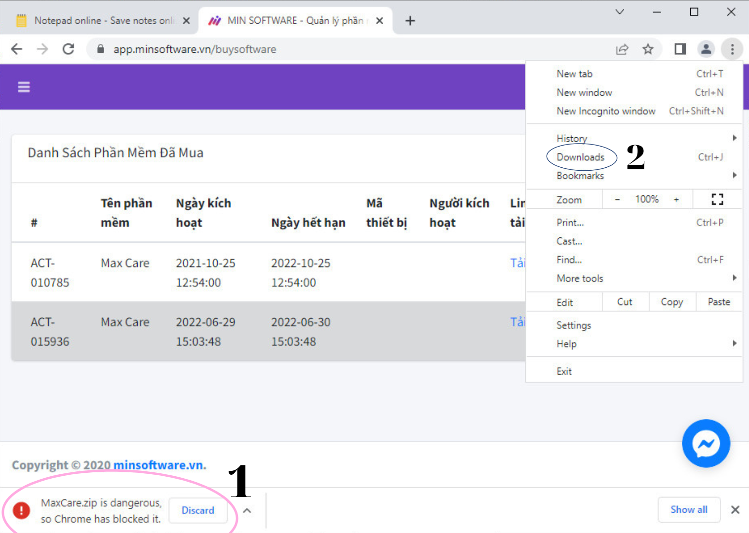The height and width of the screenshot is (533, 749).
Task: Select Downloads from the Chrome menu
Action: (x=581, y=157)
